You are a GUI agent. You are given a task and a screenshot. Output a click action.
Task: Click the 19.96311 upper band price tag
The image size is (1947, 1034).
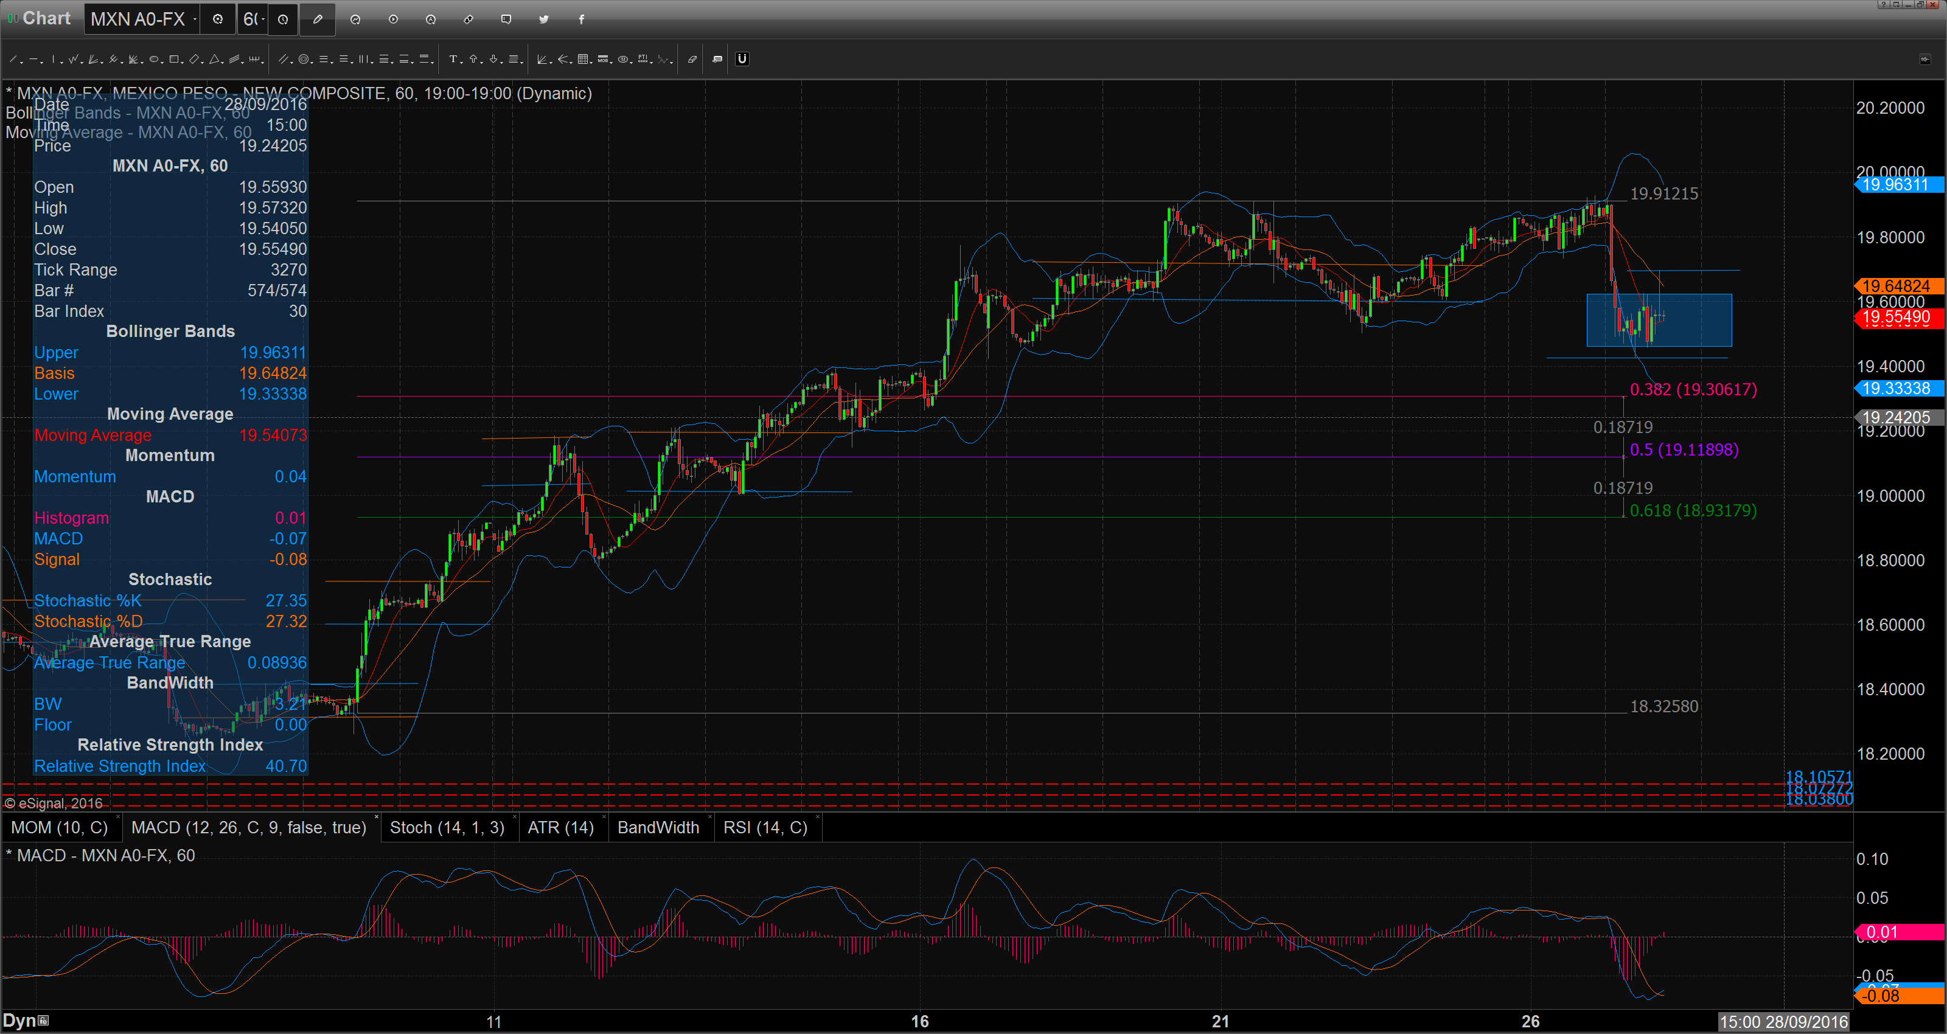(x=1900, y=184)
